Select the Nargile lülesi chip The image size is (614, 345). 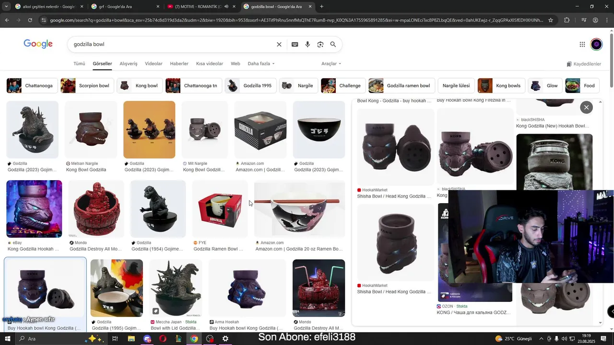tap(456, 86)
